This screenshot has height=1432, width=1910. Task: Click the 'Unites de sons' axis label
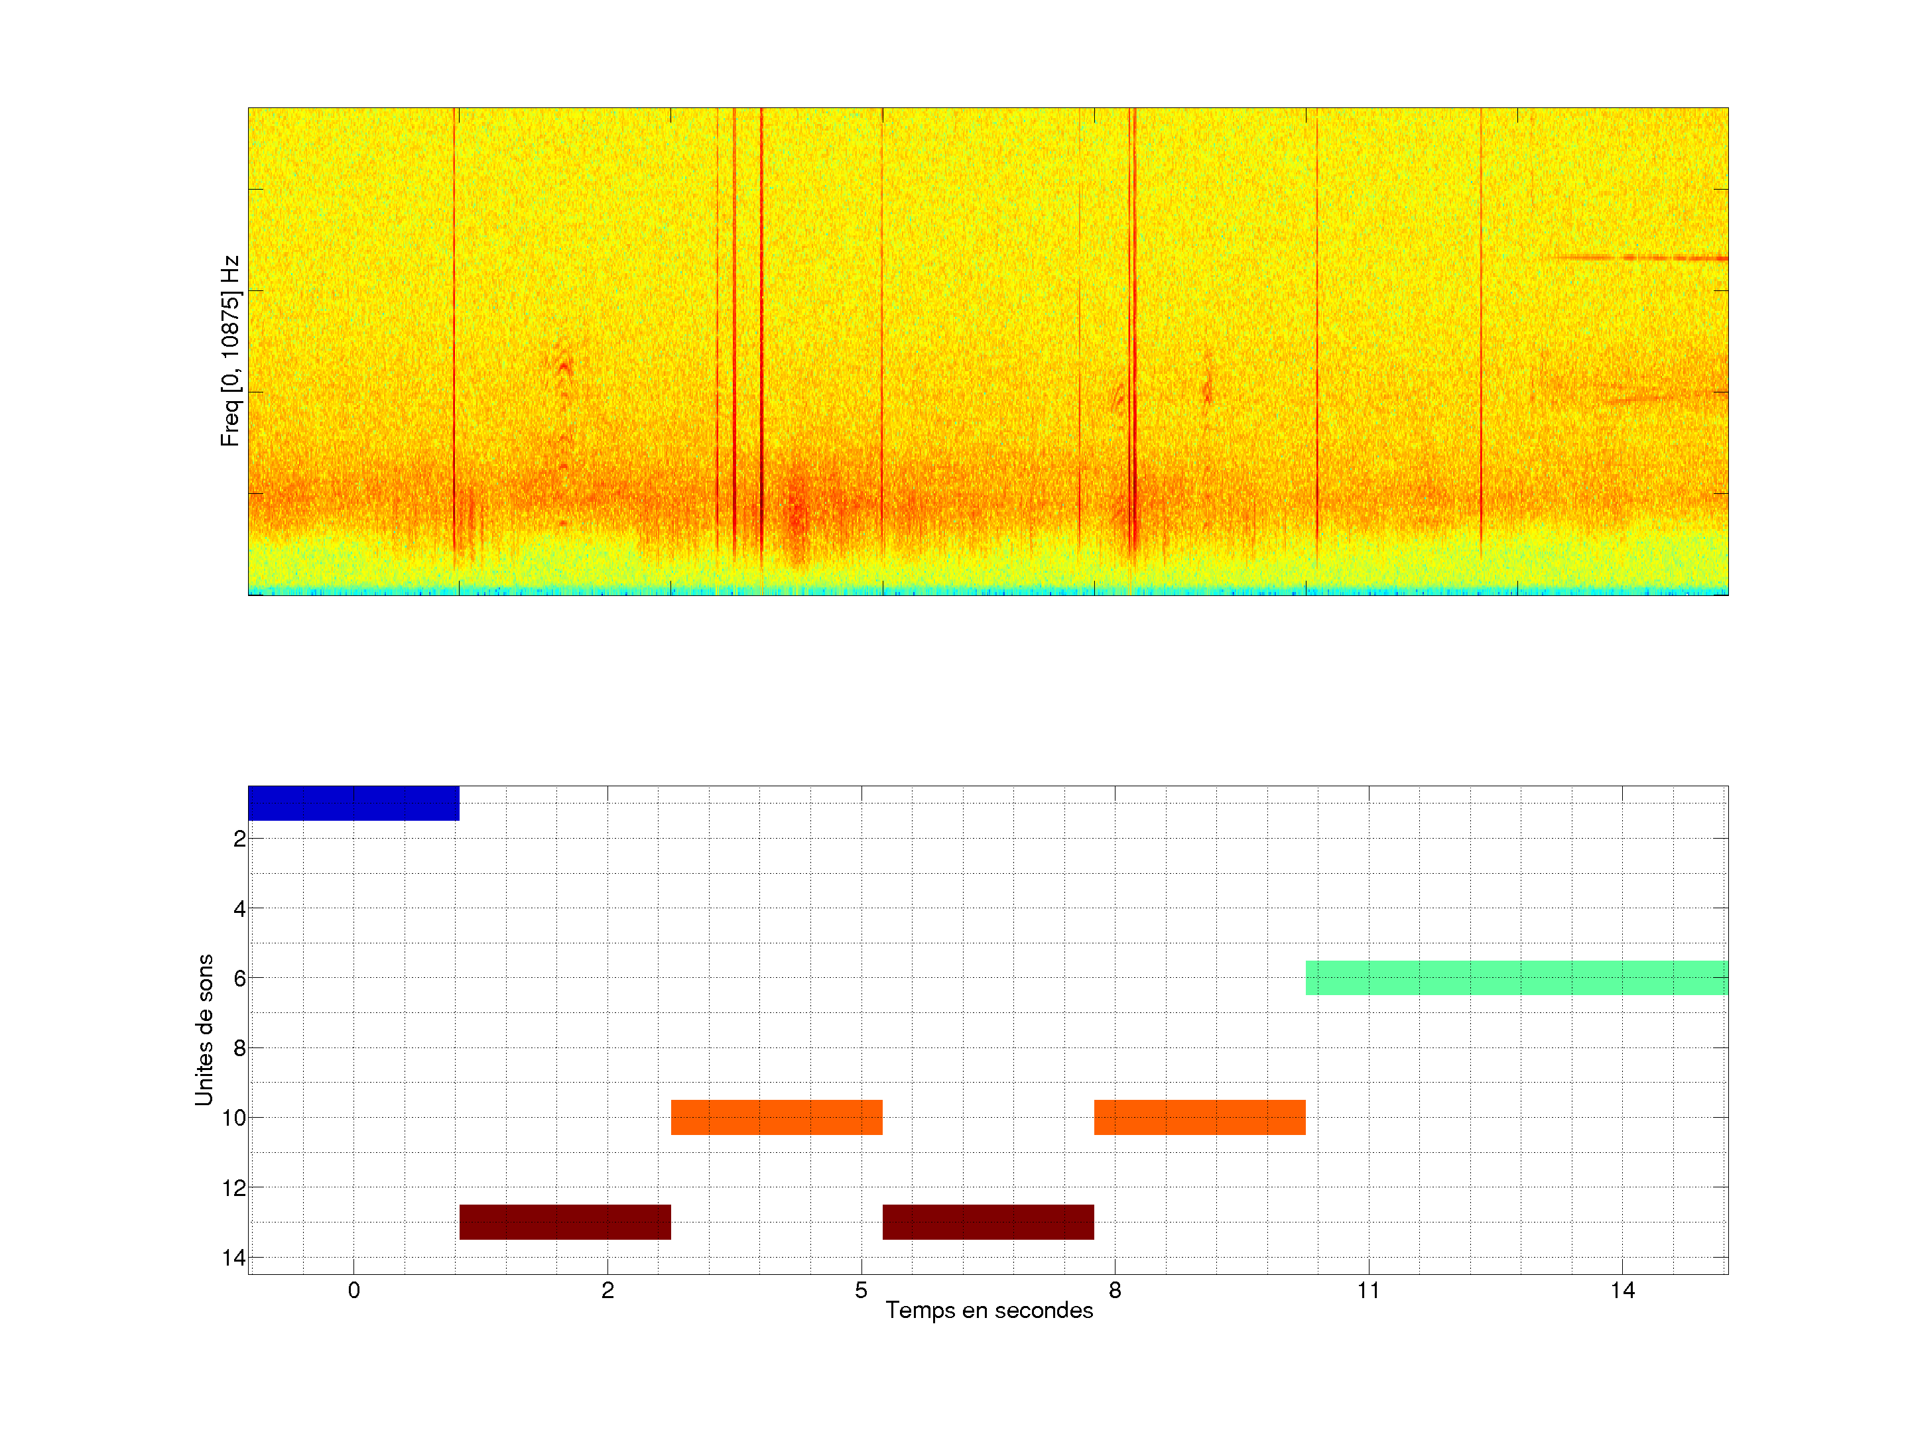pyautogui.click(x=205, y=1030)
